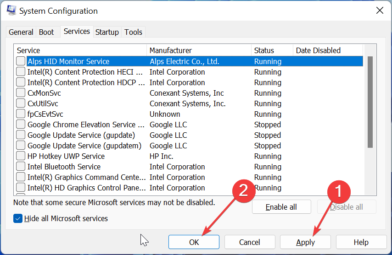Open the Boot tab
Viewport: 392px width, 255px height.
coord(46,32)
